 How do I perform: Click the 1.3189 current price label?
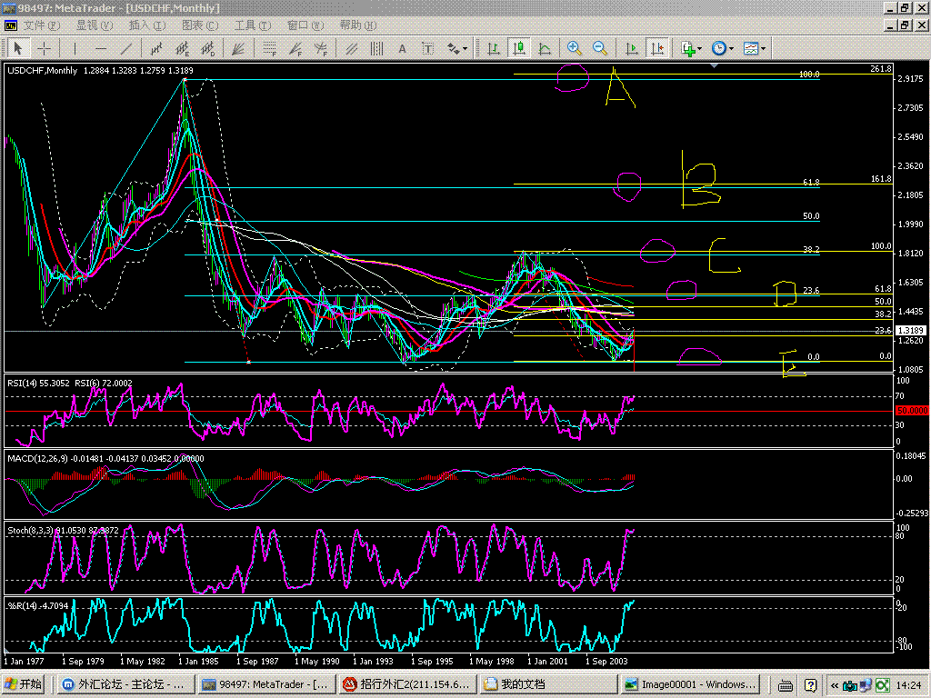(x=910, y=330)
